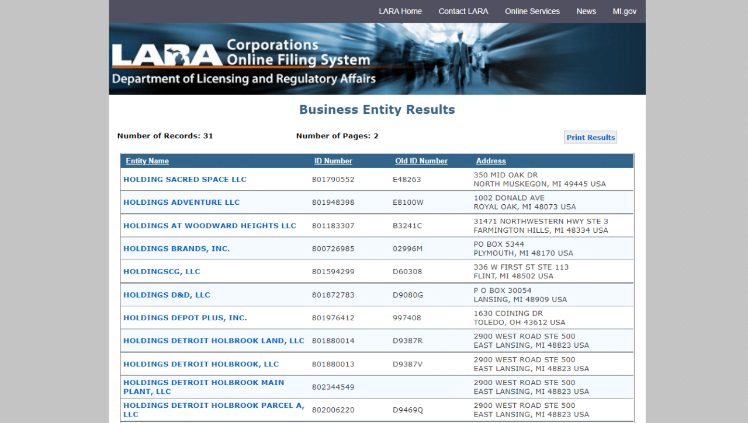Select old ID 02996M
This screenshot has width=748, height=423.
(407, 249)
